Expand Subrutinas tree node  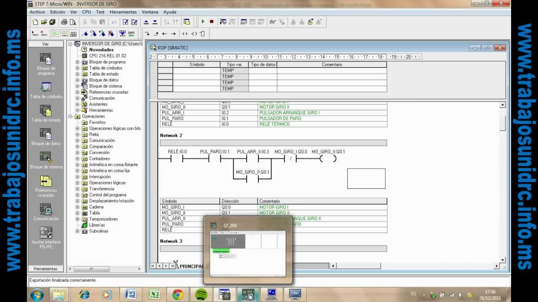tap(77, 232)
